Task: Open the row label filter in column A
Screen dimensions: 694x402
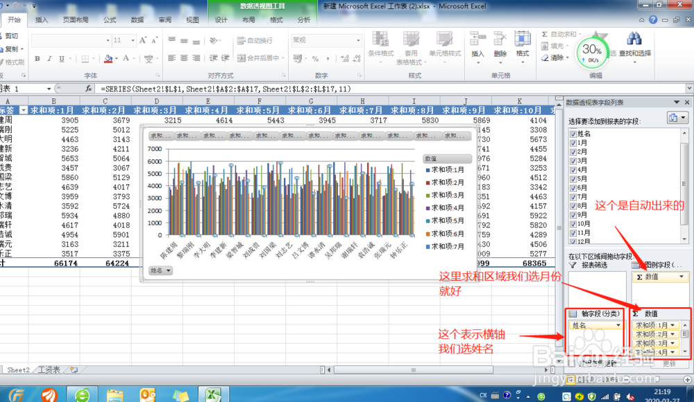Action: point(23,110)
